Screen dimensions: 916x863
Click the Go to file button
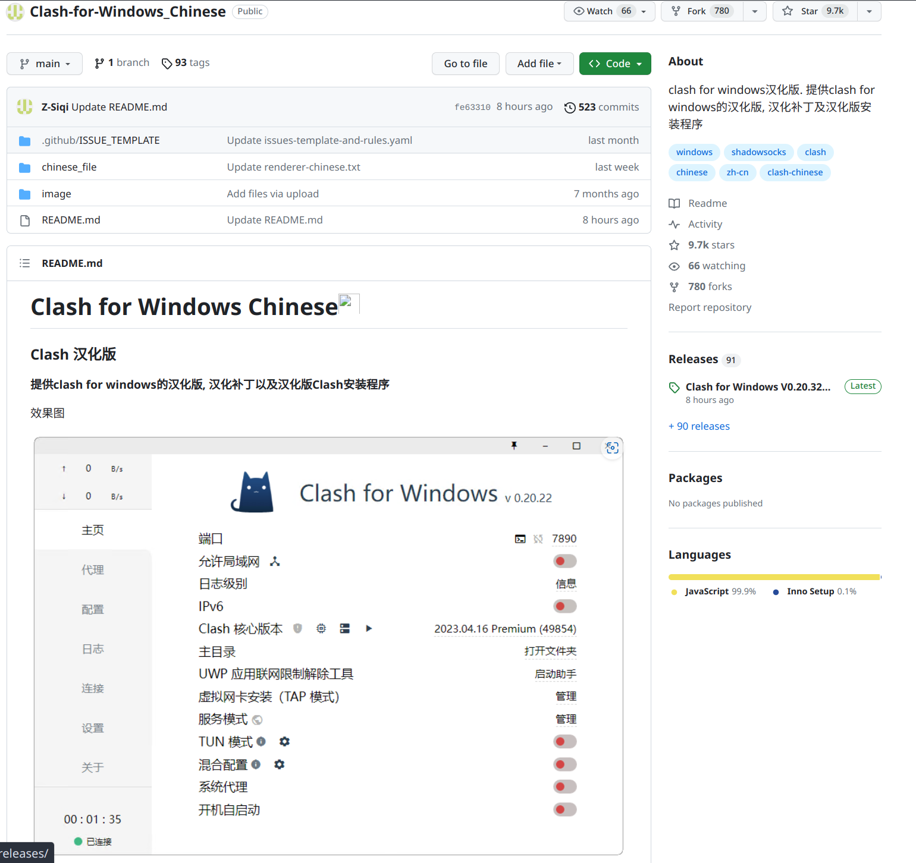pyautogui.click(x=466, y=64)
